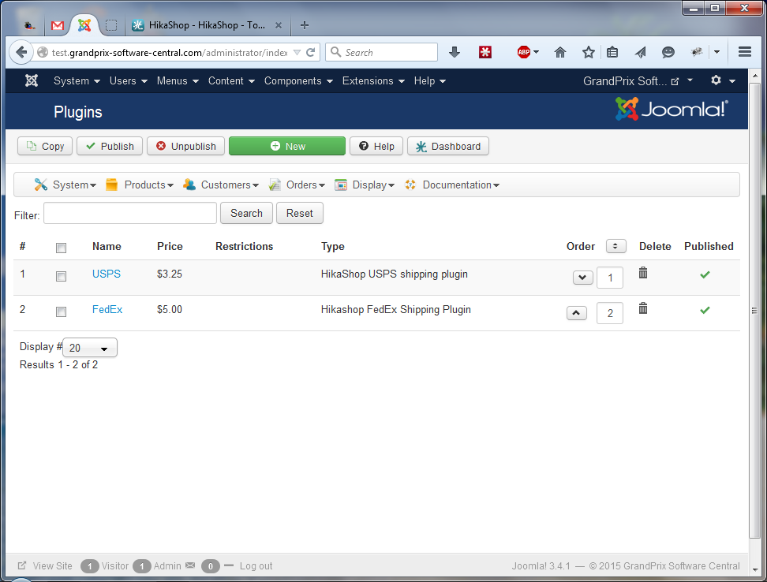Save ordering using the Order column icon
This screenshot has width=767, height=582.
tap(615, 246)
